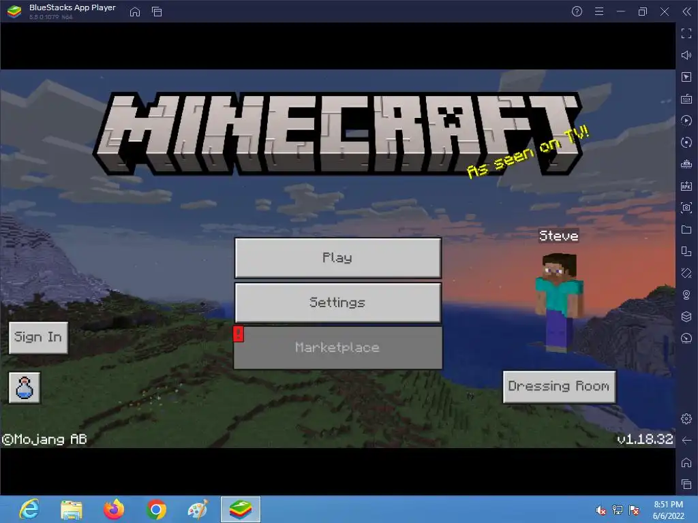Click the Android home icon in sidebar

pyautogui.click(x=686, y=462)
